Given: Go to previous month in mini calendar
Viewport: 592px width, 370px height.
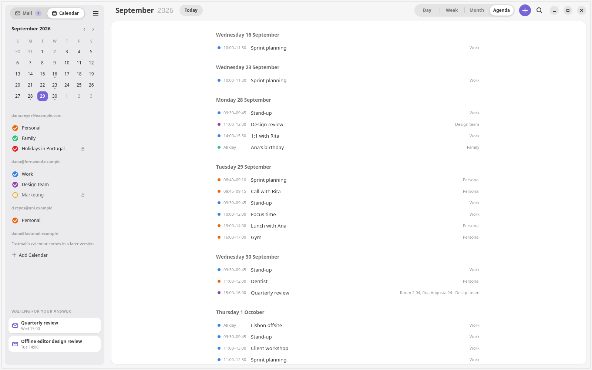Looking at the screenshot, I should (84, 29).
